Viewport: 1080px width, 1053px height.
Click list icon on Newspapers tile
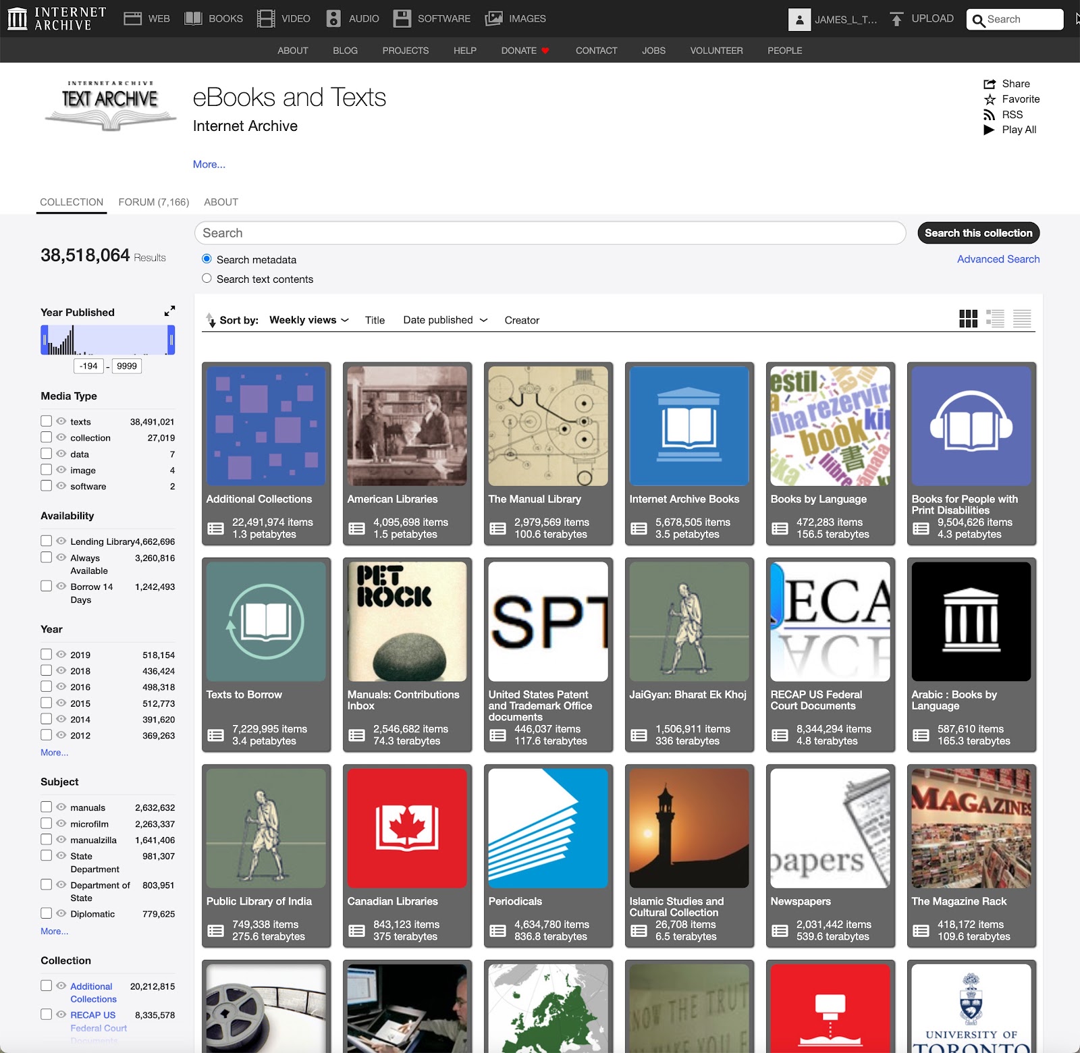[x=780, y=931]
